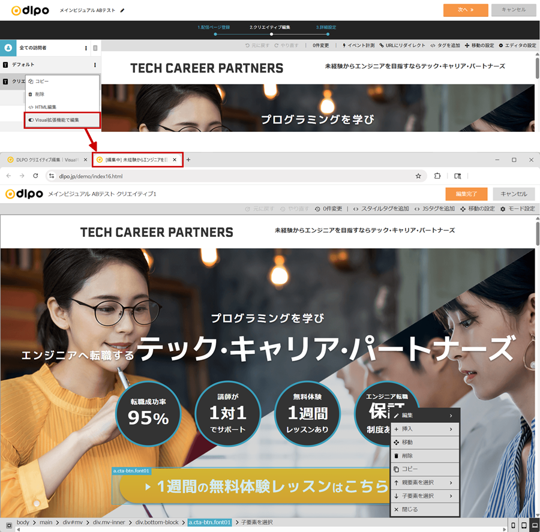Open the kebab menu for デフォルト
Image resolution: width=540 pixels, height=532 pixels.
pos(95,65)
